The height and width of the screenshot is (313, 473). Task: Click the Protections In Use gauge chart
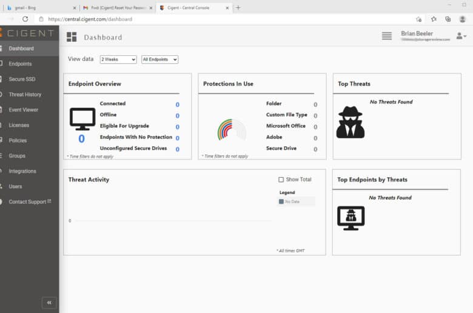[x=232, y=130]
